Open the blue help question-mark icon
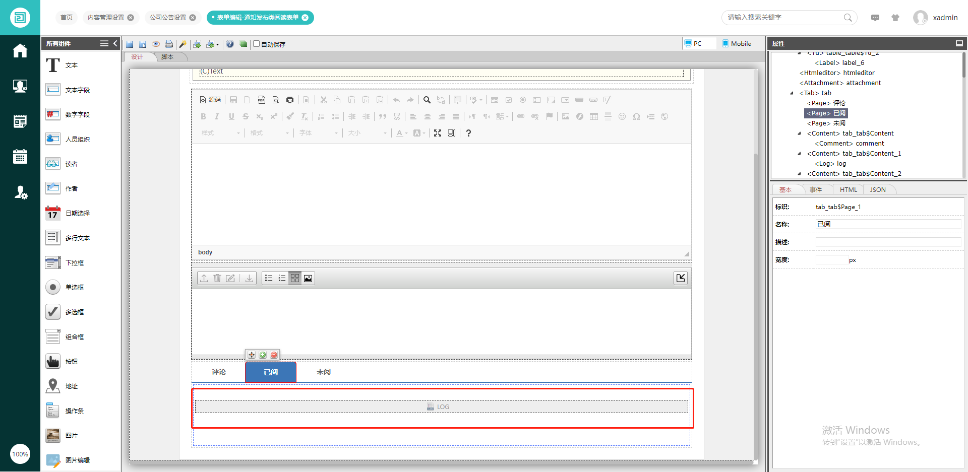The width and height of the screenshot is (968, 472). [x=230, y=44]
